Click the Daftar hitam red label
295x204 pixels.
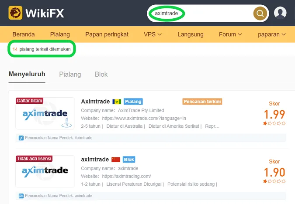click(30, 101)
